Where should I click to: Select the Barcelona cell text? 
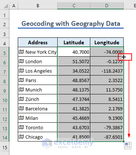36,109
